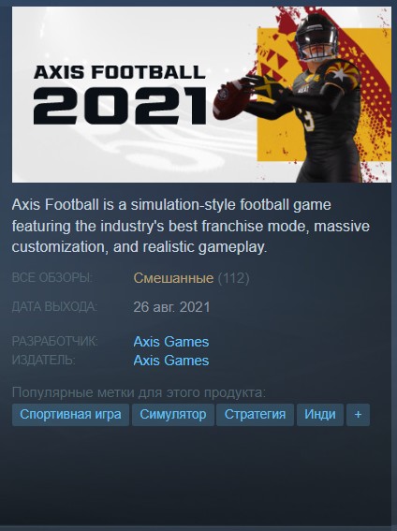Open the Axis Games developer link
Screen dimensions: 397x531
(171, 341)
